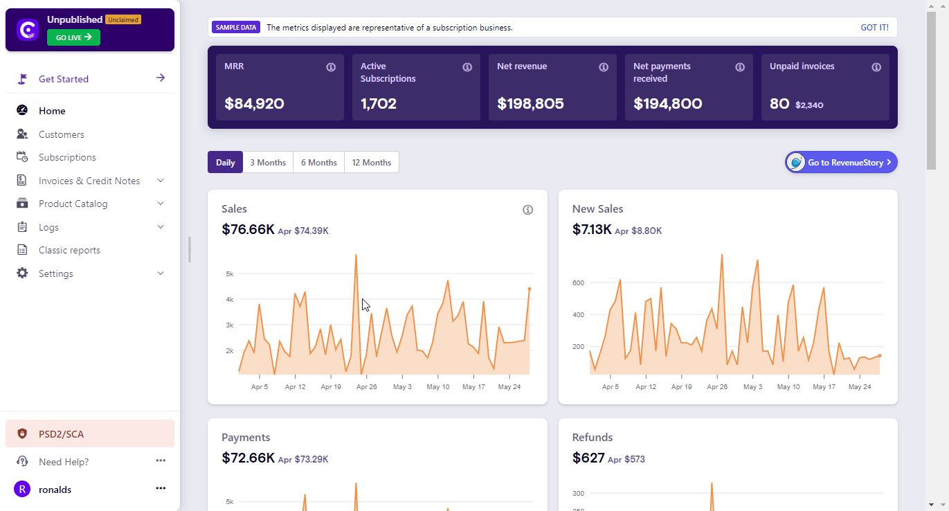Click the Unpaid invoices info icon

876,67
